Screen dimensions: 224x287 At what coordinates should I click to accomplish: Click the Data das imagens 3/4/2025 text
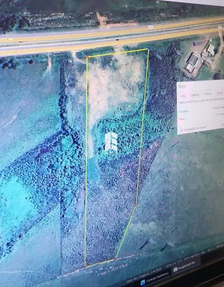click(144, 274)
